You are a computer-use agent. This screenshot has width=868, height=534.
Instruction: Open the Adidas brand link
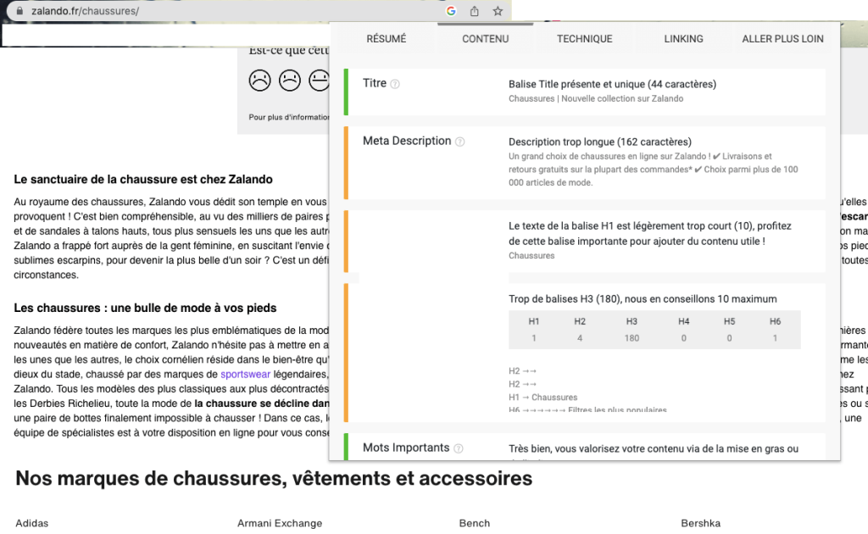32,523
